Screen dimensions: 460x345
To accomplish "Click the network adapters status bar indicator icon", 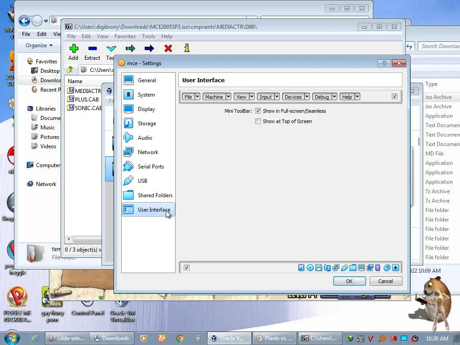I will [x=336, y=268].
